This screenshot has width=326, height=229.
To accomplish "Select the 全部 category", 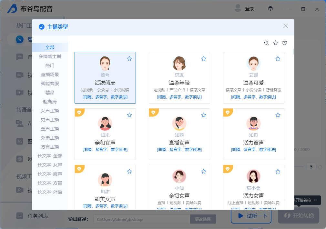I will (x=50, y=47).
